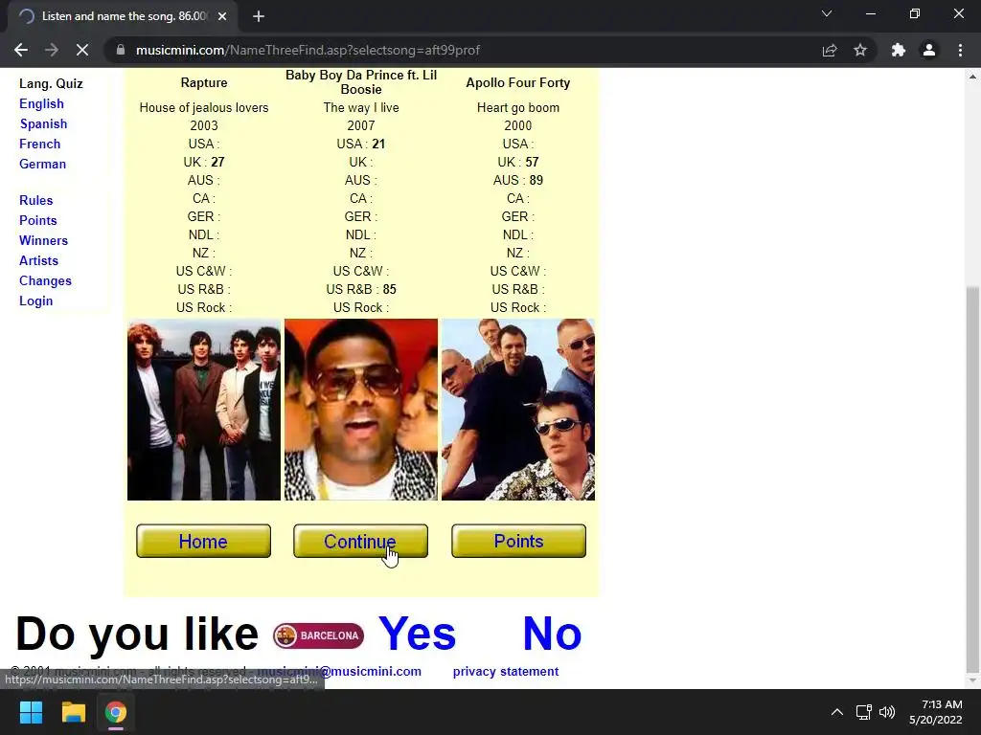Click the Rapture band photo
This screenshot has width=981, height=735.
204,410
